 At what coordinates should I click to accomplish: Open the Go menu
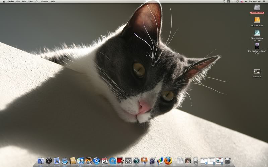click(x=37, y=1)
